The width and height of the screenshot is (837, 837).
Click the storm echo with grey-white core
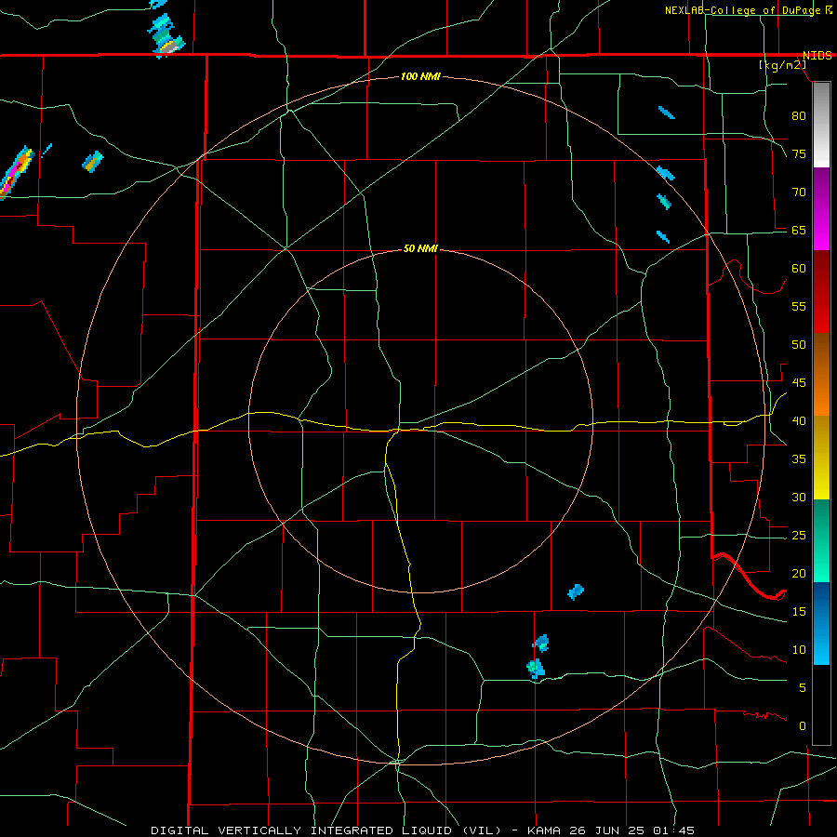(x=166, y=35)
